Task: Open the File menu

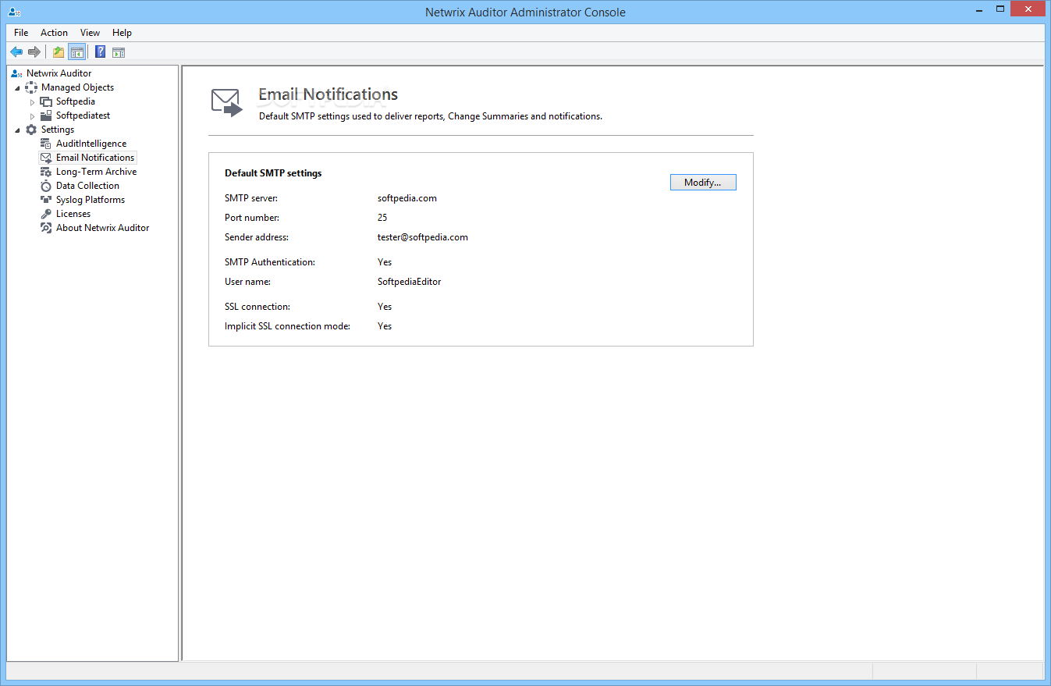Action: tap(21, 33)
